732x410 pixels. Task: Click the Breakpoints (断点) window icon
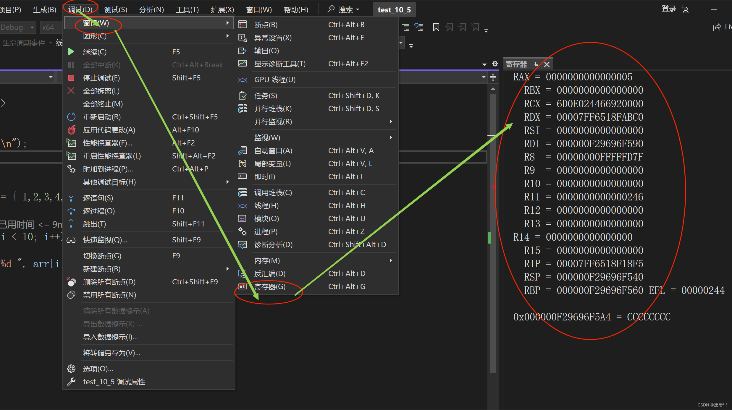[243, 24]
